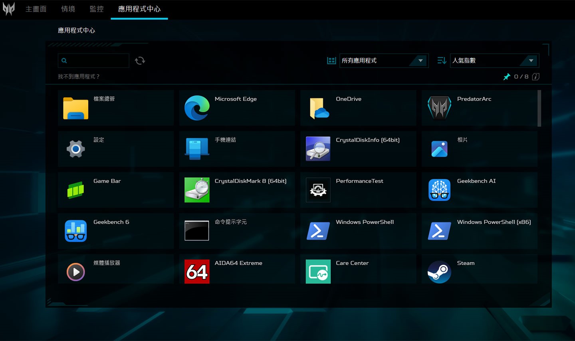Click the 命令提示字元 label

[x=231, y=222]
